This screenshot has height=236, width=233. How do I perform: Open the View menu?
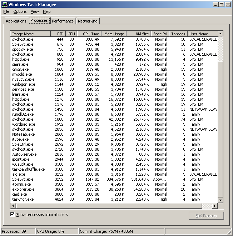click(x=35, y=11)
